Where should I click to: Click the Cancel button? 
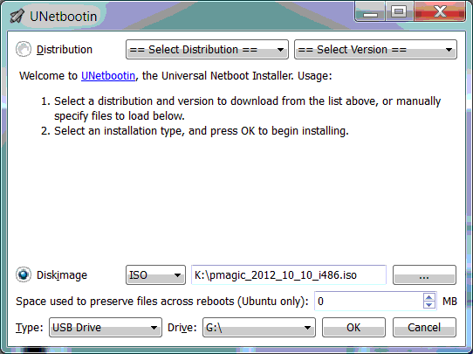point(424,328)
